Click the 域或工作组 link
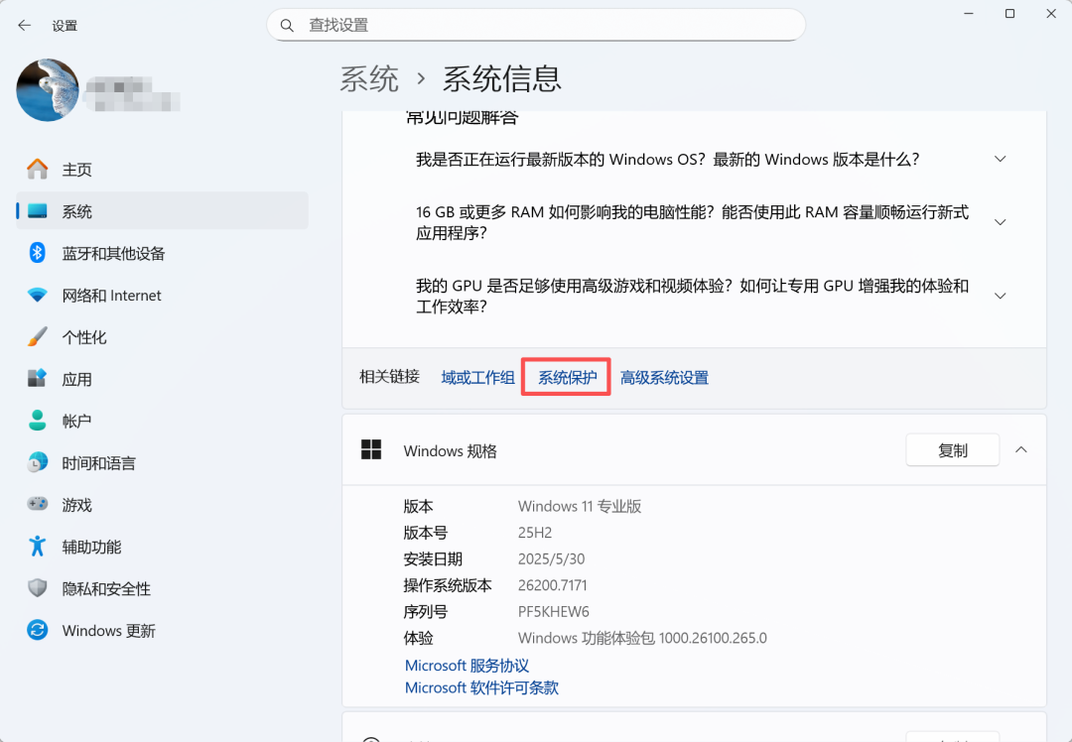 click(x=477, y=378)
